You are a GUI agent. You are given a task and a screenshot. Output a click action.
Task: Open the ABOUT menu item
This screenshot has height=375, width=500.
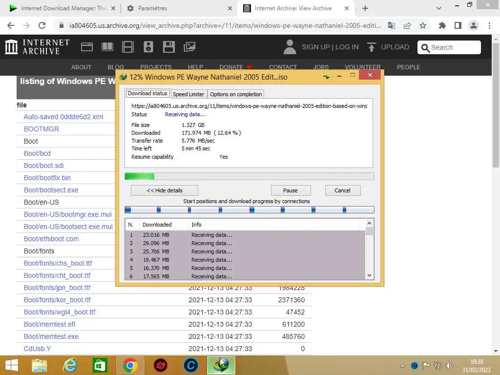point(82,67)
